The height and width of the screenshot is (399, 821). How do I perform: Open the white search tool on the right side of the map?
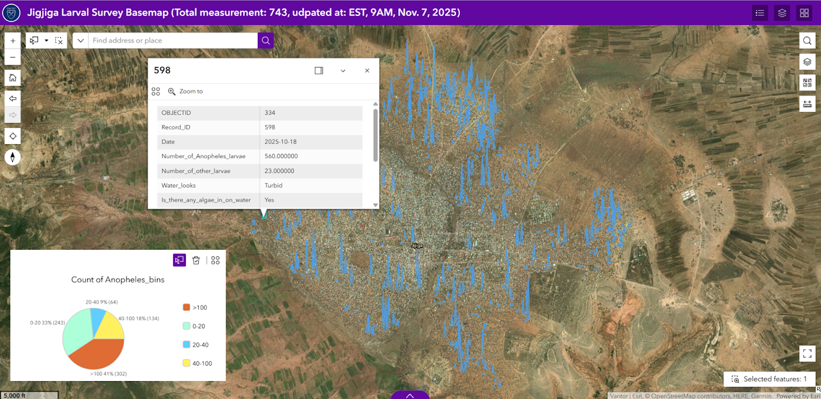(x=808, y=41)
